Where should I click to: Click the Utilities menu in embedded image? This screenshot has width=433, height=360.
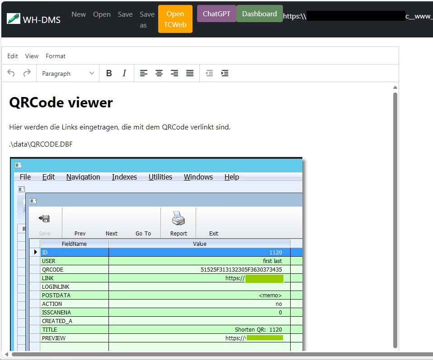160,177
